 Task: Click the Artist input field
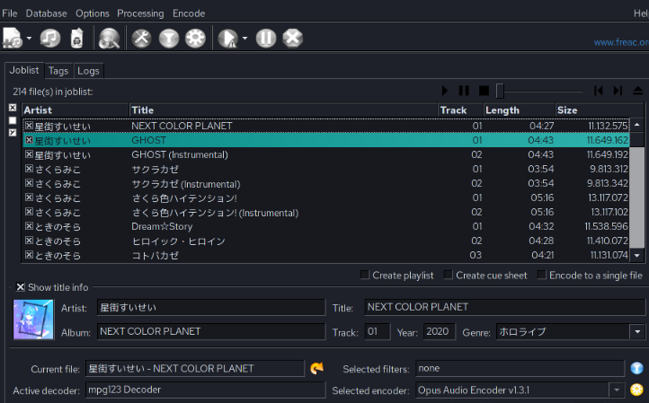211,308
